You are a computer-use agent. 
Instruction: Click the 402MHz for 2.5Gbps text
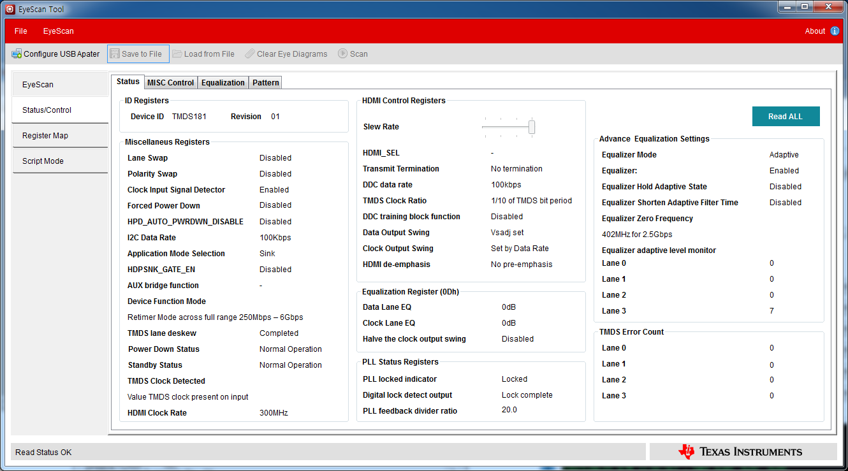click(x=637, y=235)
